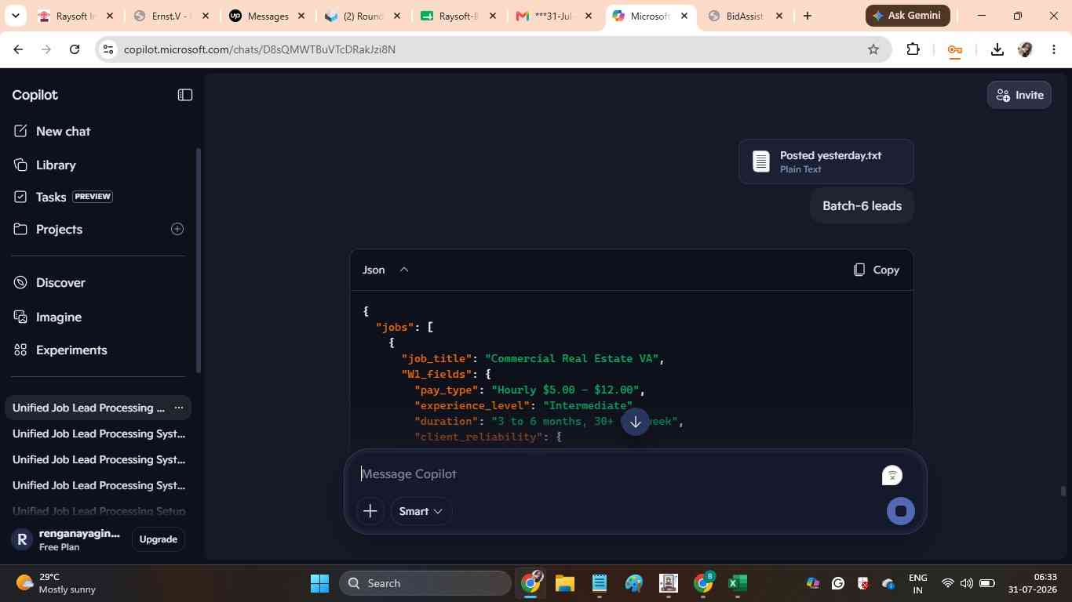
Task: Open options for the selected chat
Action: [x=179, y=408]
